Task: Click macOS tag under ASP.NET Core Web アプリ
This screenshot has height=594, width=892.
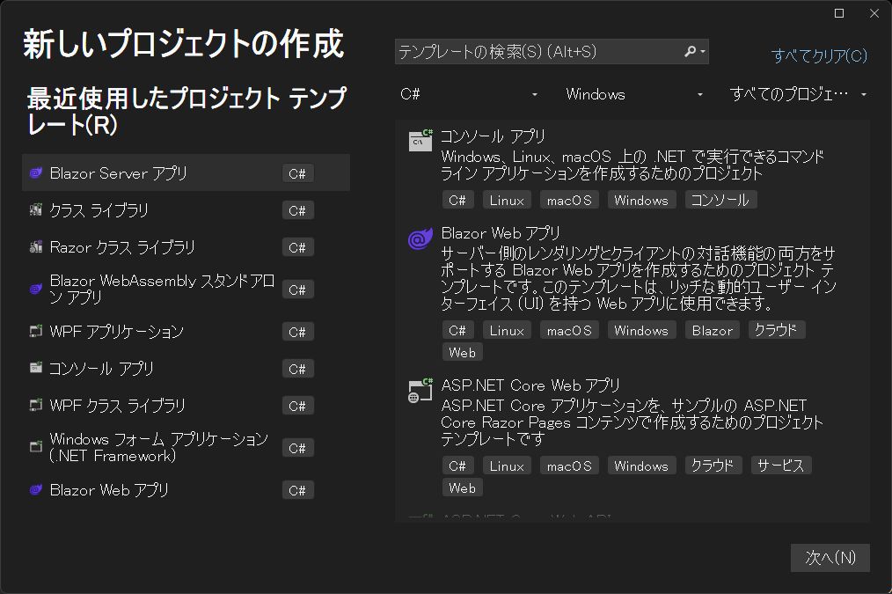Action: point(569,466)
